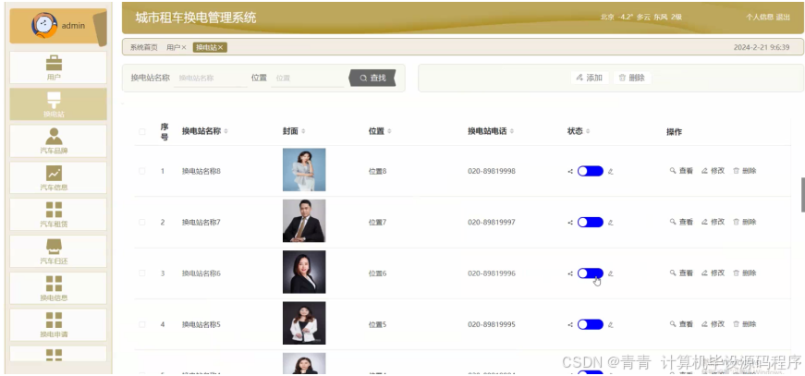Image resolution: width=805 pixels, height=376 pixels.
Task: Sort by 封面 column arrows
Action: (x=303, y=132)
